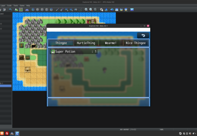This screenshot has width=197, height=136.
Task: Switch to Map editing mode icon
Action: [16, 10]
